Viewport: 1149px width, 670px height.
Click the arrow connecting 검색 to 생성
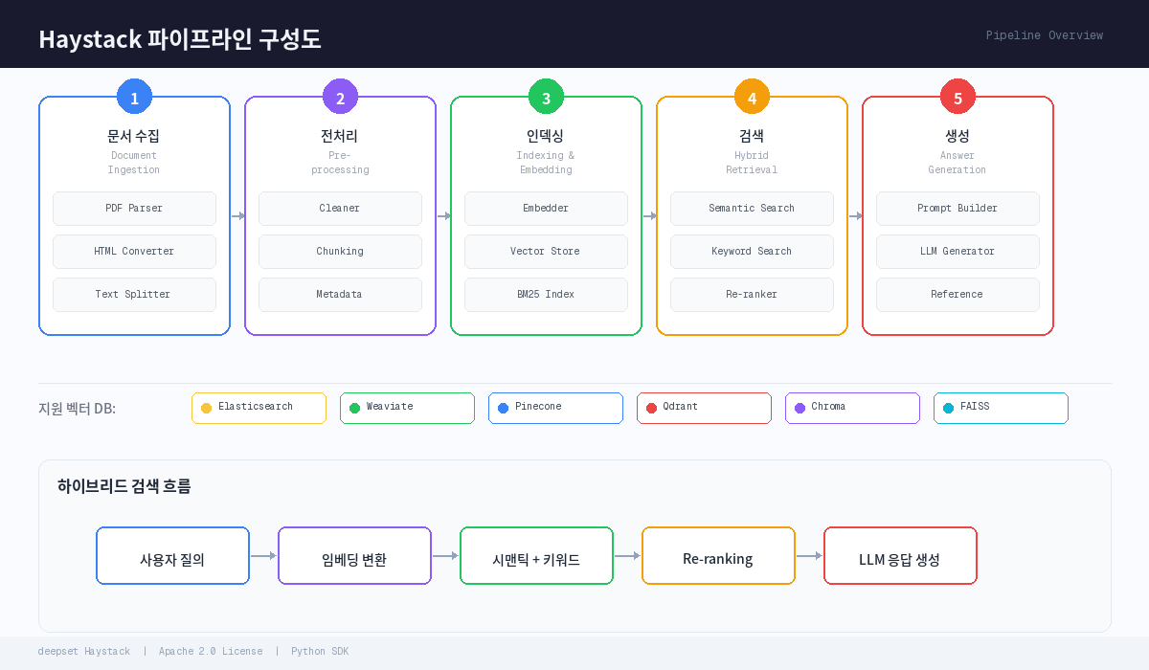point(855,216)
